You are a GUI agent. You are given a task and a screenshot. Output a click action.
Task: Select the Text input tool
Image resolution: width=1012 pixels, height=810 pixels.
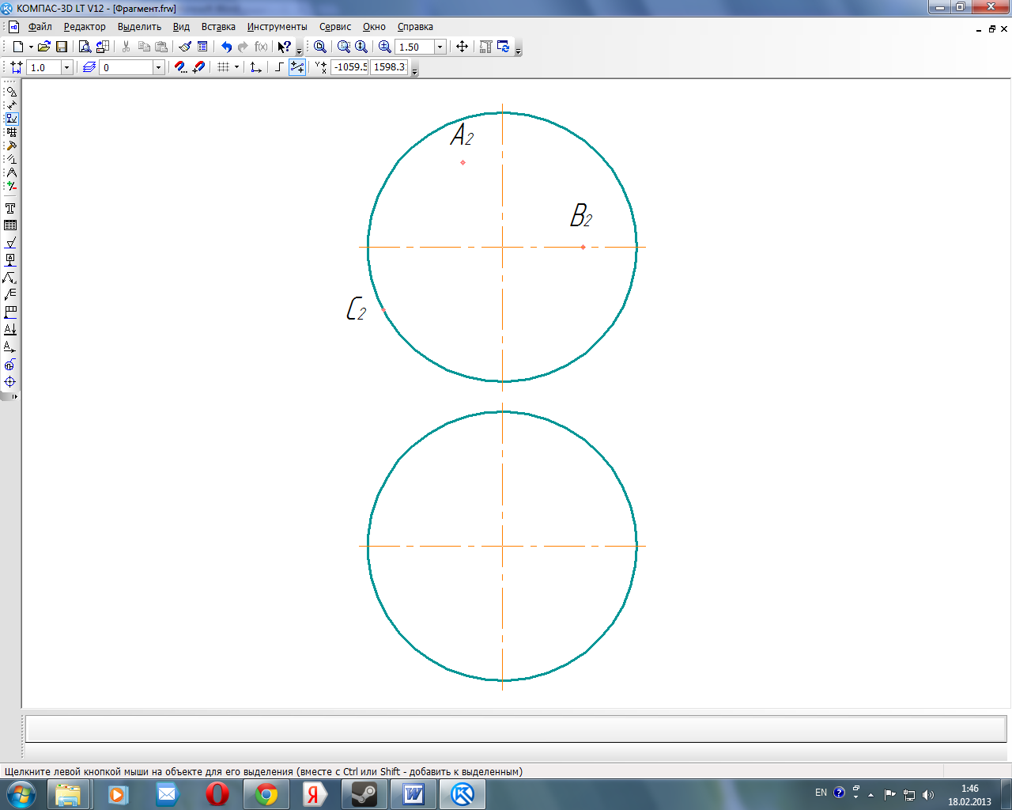tap(10, 209)
